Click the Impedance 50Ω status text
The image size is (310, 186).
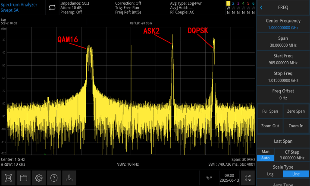coord(75,3)
